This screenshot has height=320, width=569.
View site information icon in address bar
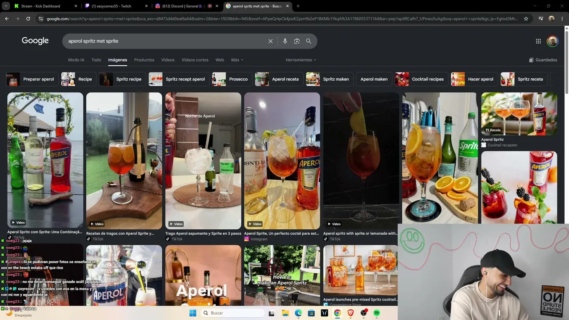pyautogui.click(x=41, y=19)
